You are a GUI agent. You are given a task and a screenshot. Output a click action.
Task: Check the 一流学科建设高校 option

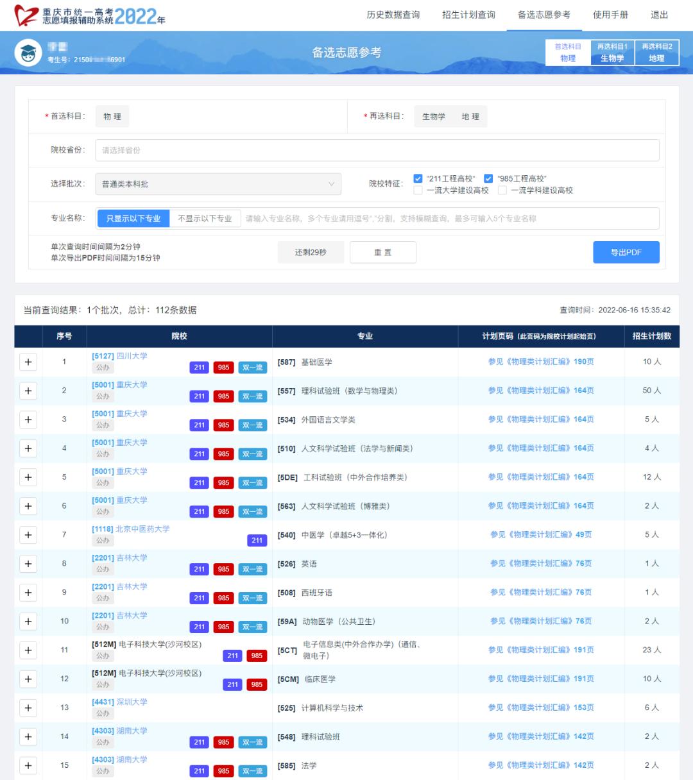click(x=502, y=191)
